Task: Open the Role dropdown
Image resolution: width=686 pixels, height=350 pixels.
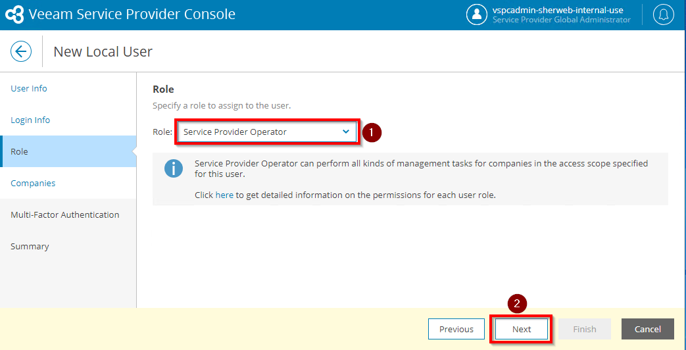Action: click(x=267, y=132)
